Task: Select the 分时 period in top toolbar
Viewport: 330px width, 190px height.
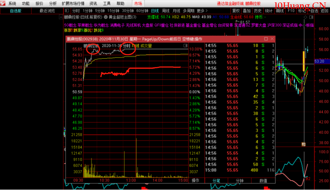Action: pyautogui.click(x=76, y=11)
